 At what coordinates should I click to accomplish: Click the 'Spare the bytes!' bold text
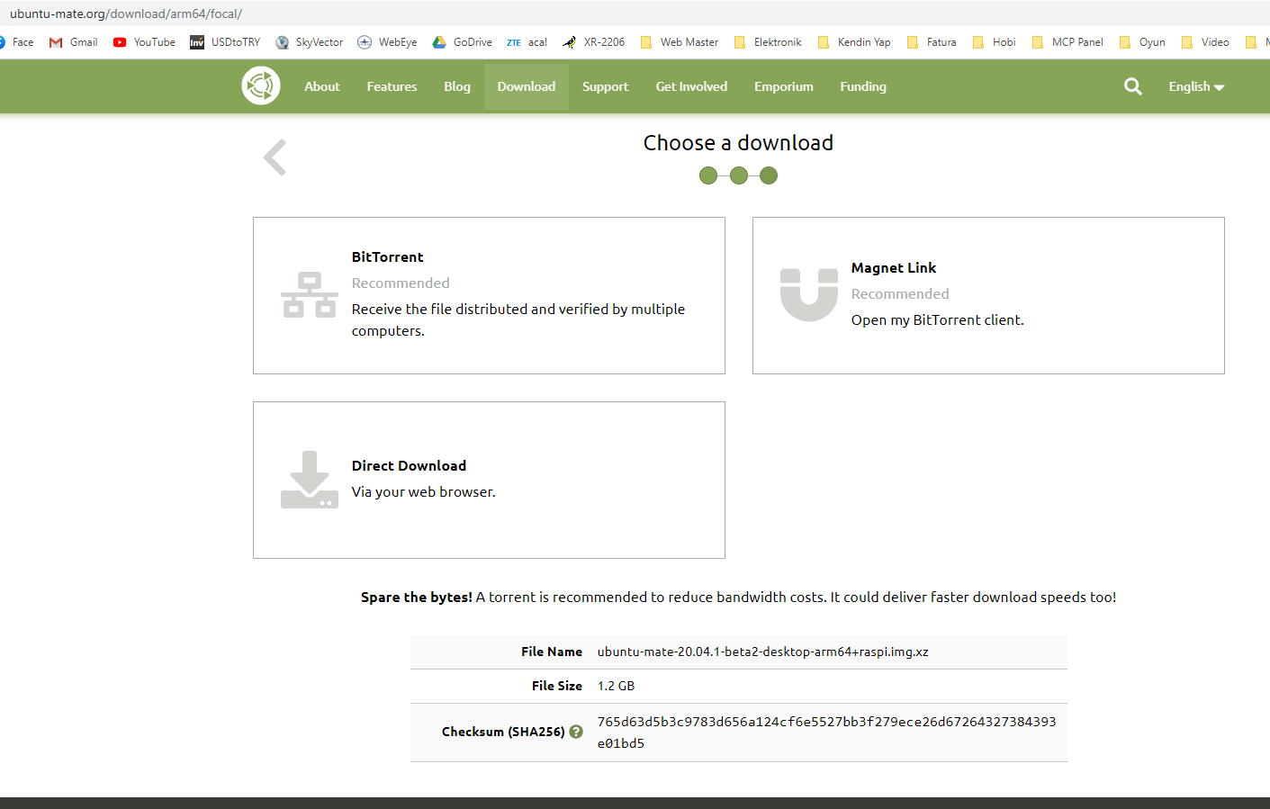(417, 597)
